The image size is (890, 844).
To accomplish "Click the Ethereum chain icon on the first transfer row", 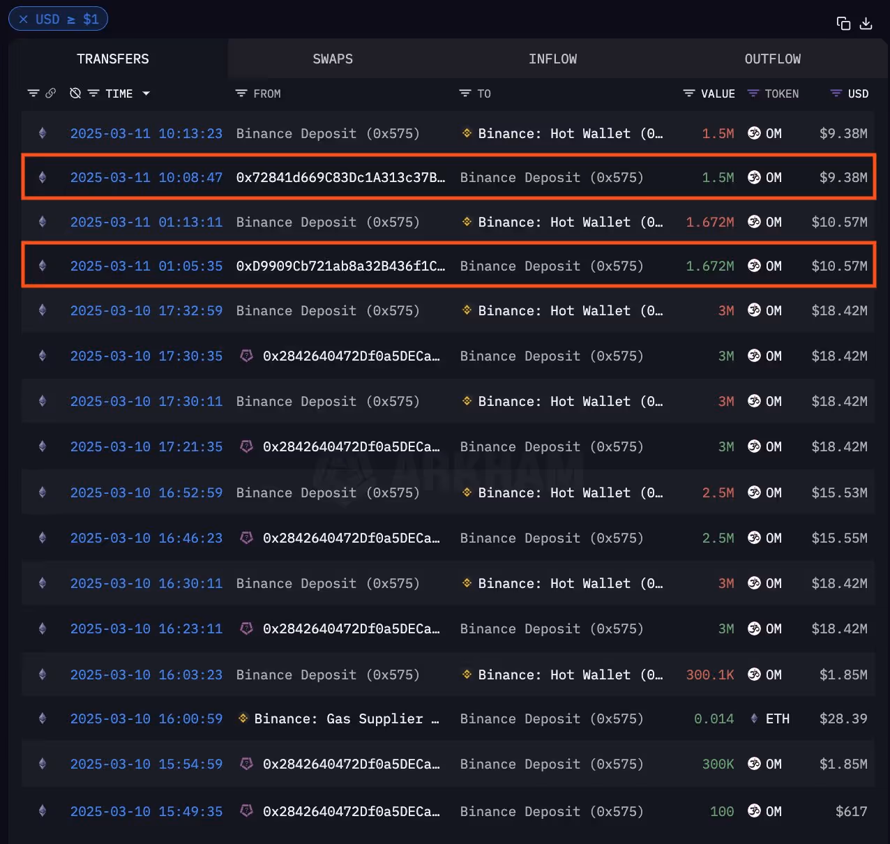I will (42, 133).
